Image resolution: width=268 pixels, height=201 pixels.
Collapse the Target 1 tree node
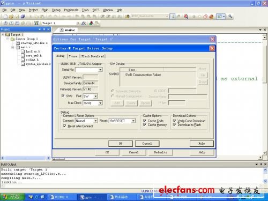pyautogui.click(x=3, y=34)
